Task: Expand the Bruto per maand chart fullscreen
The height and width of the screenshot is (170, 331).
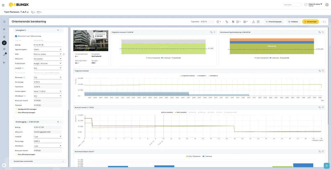Action: coord(323,107)
